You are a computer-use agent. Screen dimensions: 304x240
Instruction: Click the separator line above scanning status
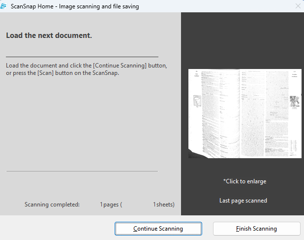(x=82, y=171)
